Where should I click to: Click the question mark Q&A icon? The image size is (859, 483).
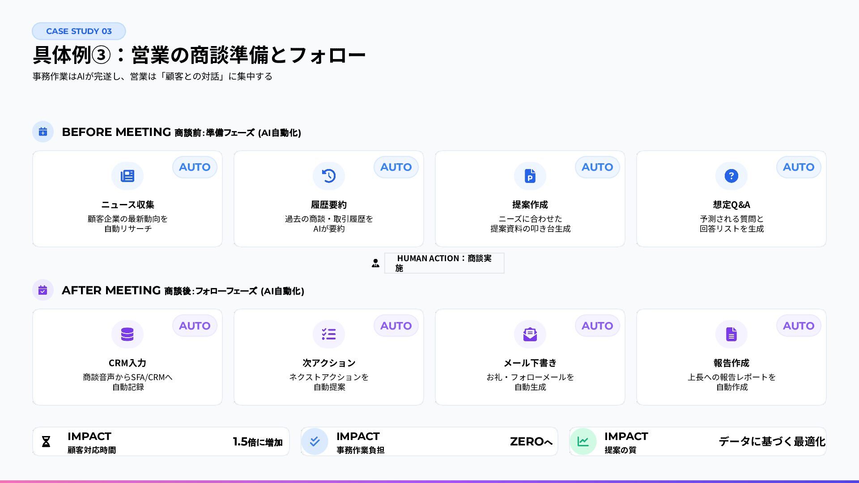click(x=731, y=176)
